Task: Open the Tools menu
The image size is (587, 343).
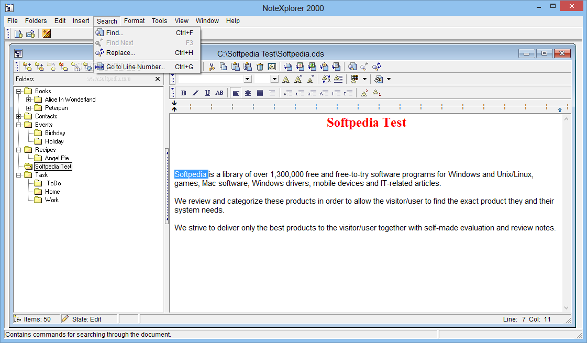Action: (160, 21)
